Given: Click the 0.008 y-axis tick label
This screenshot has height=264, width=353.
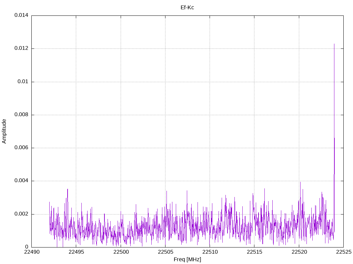Looking at the screenshot, I should pos(21,115).
